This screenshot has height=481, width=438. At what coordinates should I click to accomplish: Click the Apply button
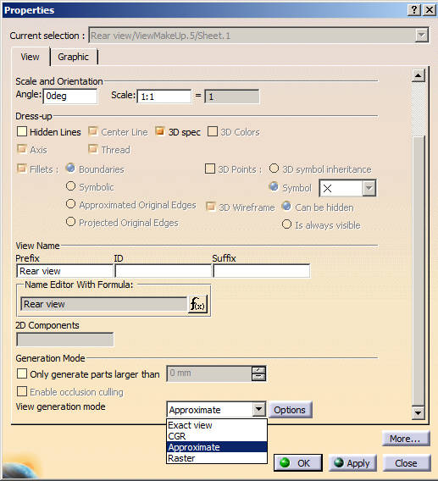(x=352, y=463)
